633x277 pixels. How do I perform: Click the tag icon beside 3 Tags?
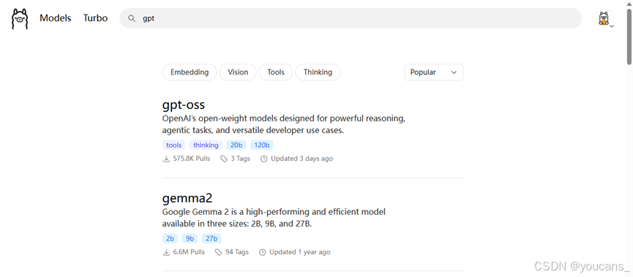click(224, 159)
